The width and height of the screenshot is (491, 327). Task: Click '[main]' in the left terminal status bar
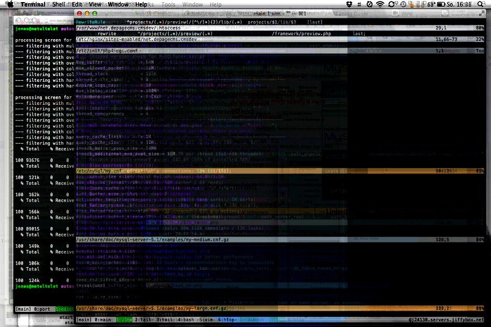pos(23,309)
